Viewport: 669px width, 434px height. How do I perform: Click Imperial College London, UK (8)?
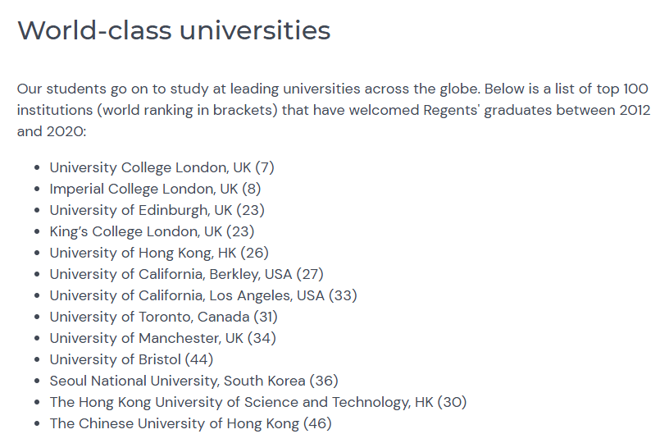(x=155, y=189)
